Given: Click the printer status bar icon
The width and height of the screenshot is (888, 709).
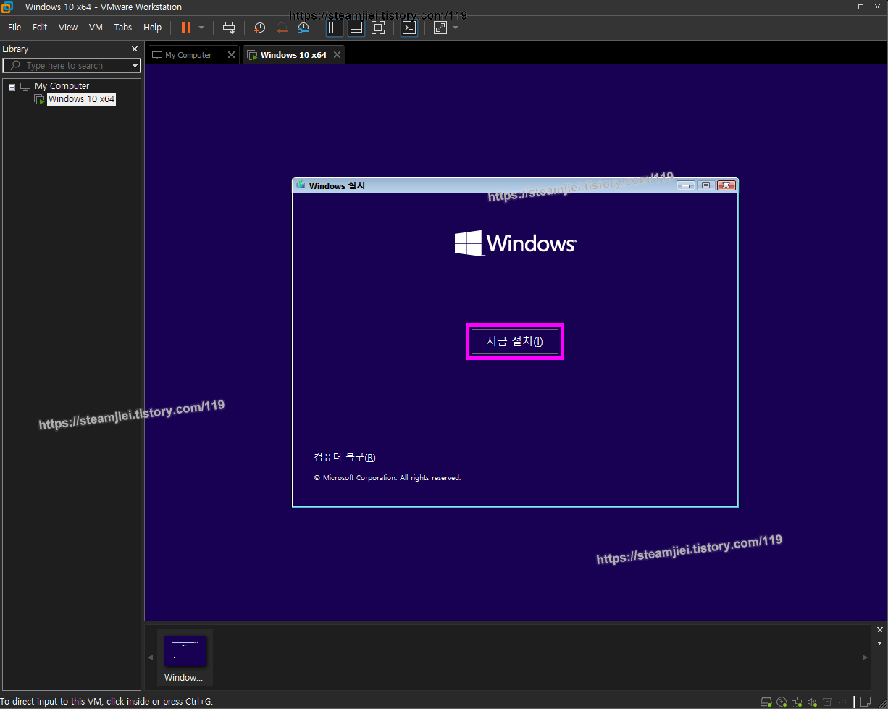Looking at the screenshot, I should [x=827, y=702].
